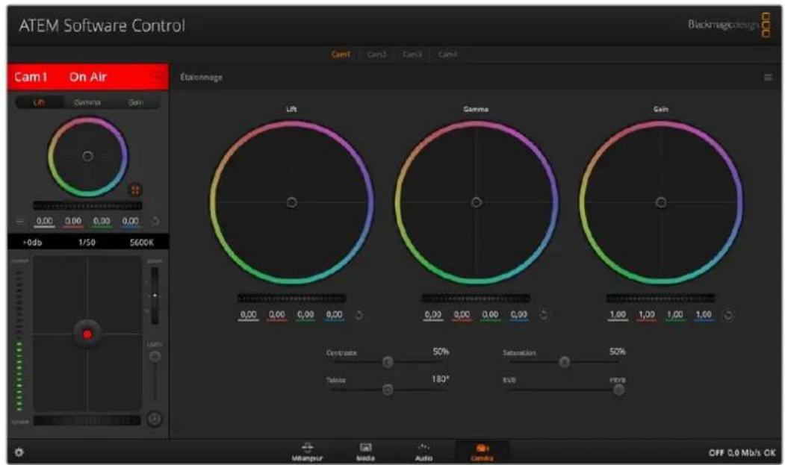The height and width of the screenshot is (465, 785).
Task: Click the Lum Mix slider handle
Action: (x=619, y=390)
